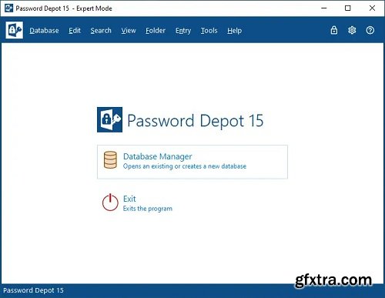The height and width of the screenshot is (298, 385).
Task: Minimize the Password Depot window
Action: click(324, 8)
